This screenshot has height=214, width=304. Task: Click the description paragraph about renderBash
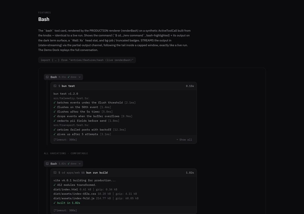(114, 40)
